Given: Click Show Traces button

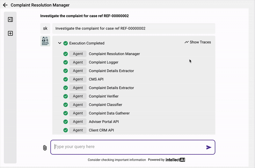Looking at the screenshot, I should click(198, 42).
